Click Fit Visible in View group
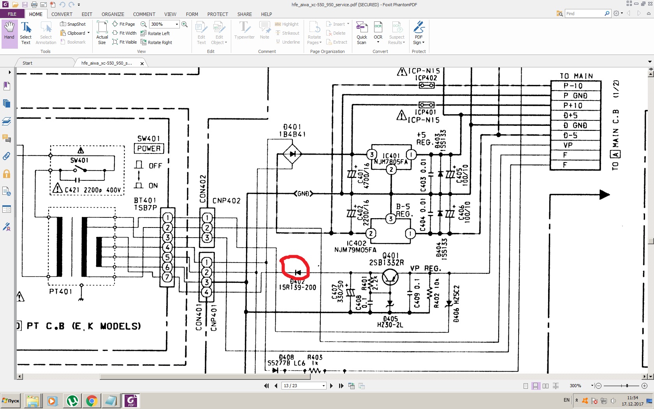The height and width of the screenshot is (409, 654). 124,42
